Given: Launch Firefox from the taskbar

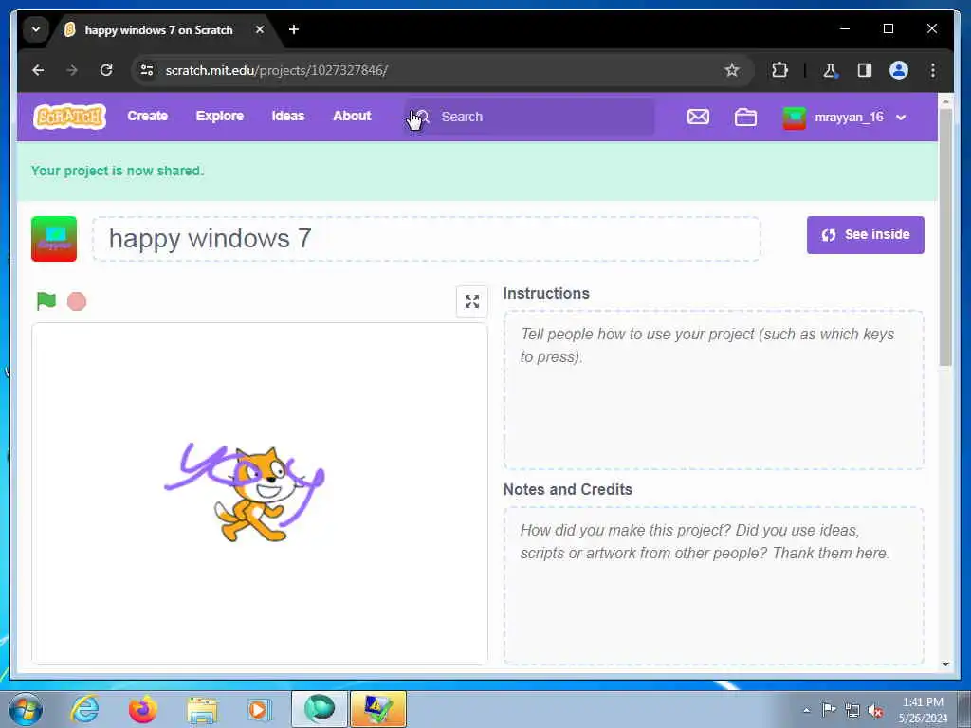Looking at the screenshot, I should [x=142, y=709].
